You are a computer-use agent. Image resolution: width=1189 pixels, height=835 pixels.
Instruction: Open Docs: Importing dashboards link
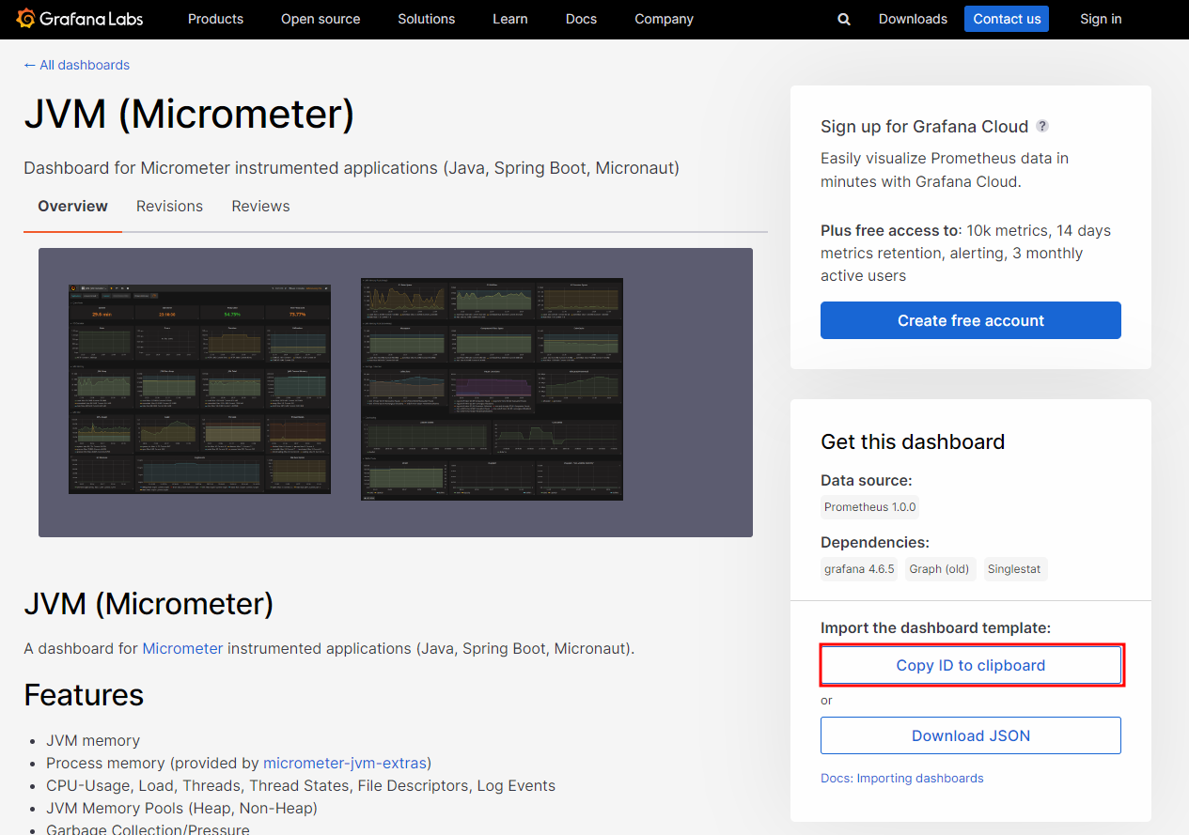point(902,778)
